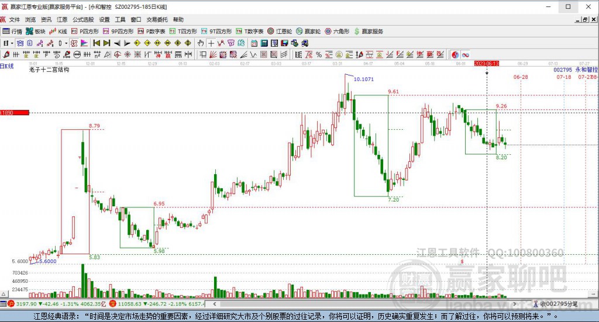Open the calendar icon showing 21
Image resolution: width=599 pixels, height=322 pixels.
(x=254, y=43)
